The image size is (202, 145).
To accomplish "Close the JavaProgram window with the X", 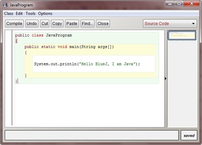I will pyautogui.click(x=192, y=3).
